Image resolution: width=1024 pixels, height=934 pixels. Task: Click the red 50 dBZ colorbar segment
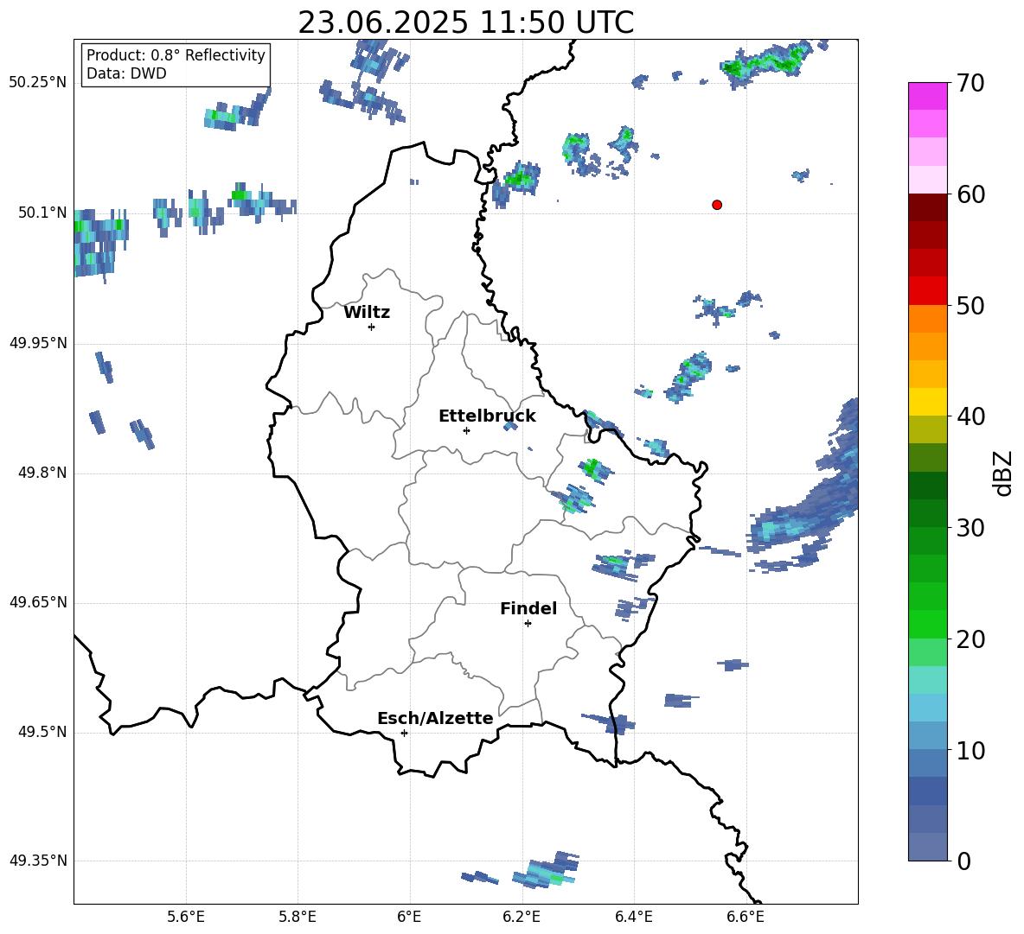click(x=928, y=291)
